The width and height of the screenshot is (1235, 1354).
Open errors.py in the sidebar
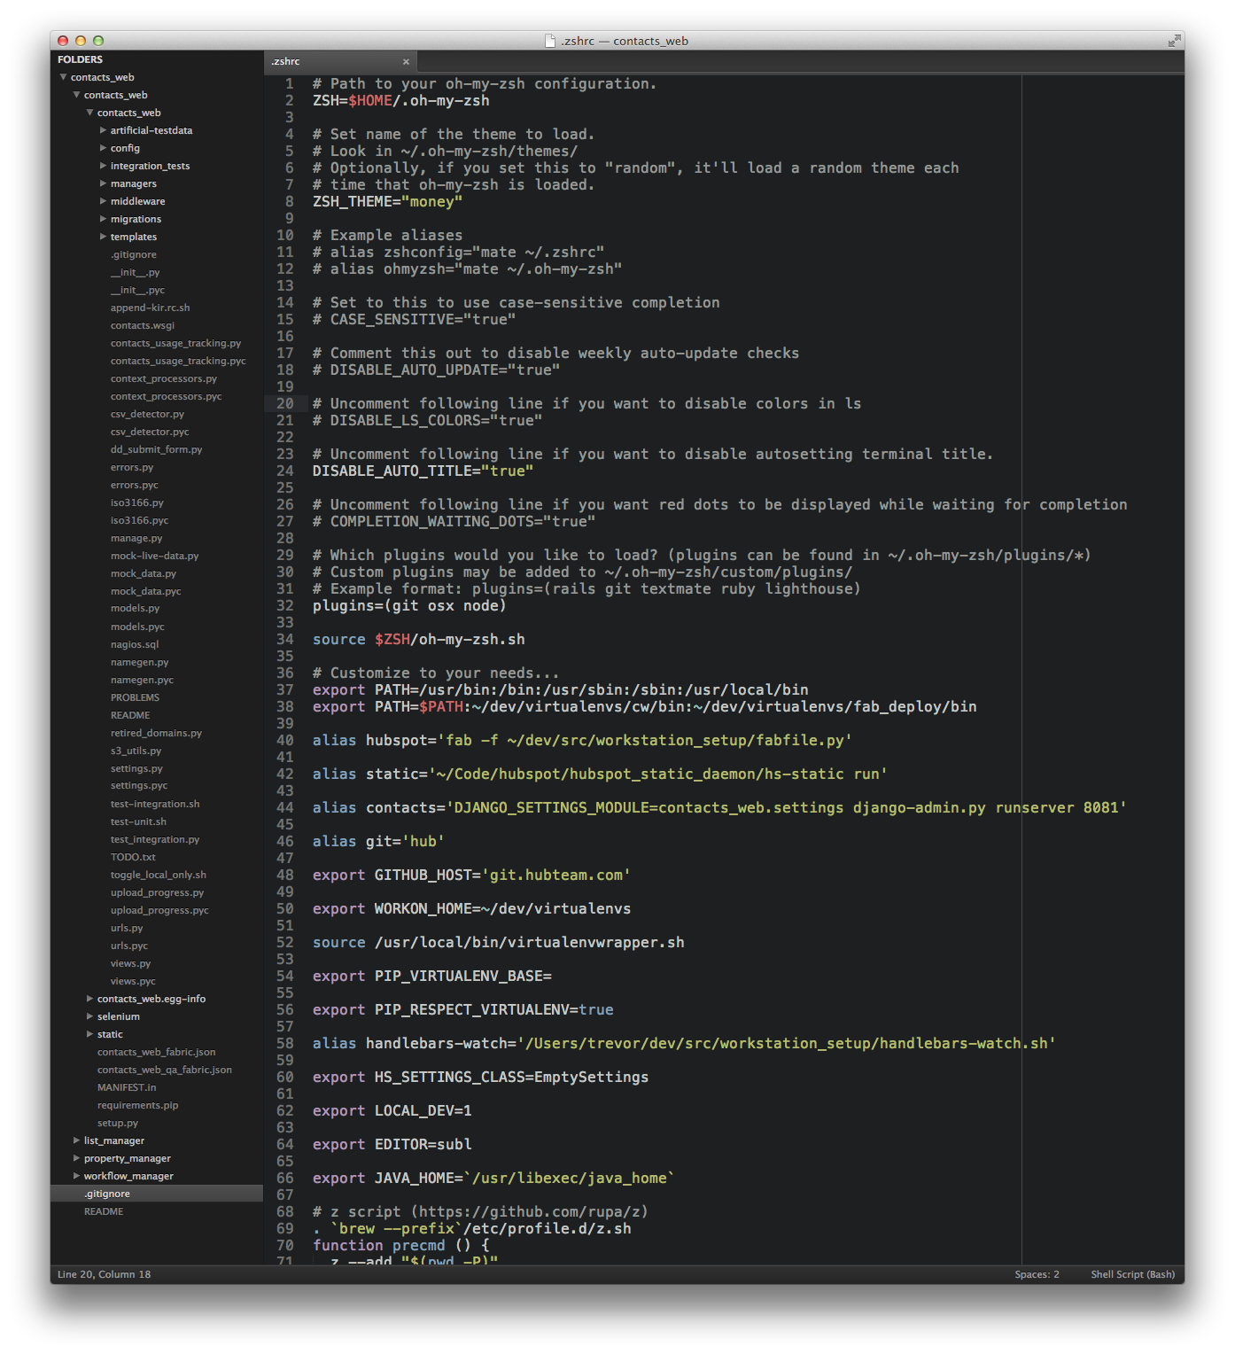click(x=132, y=467)
